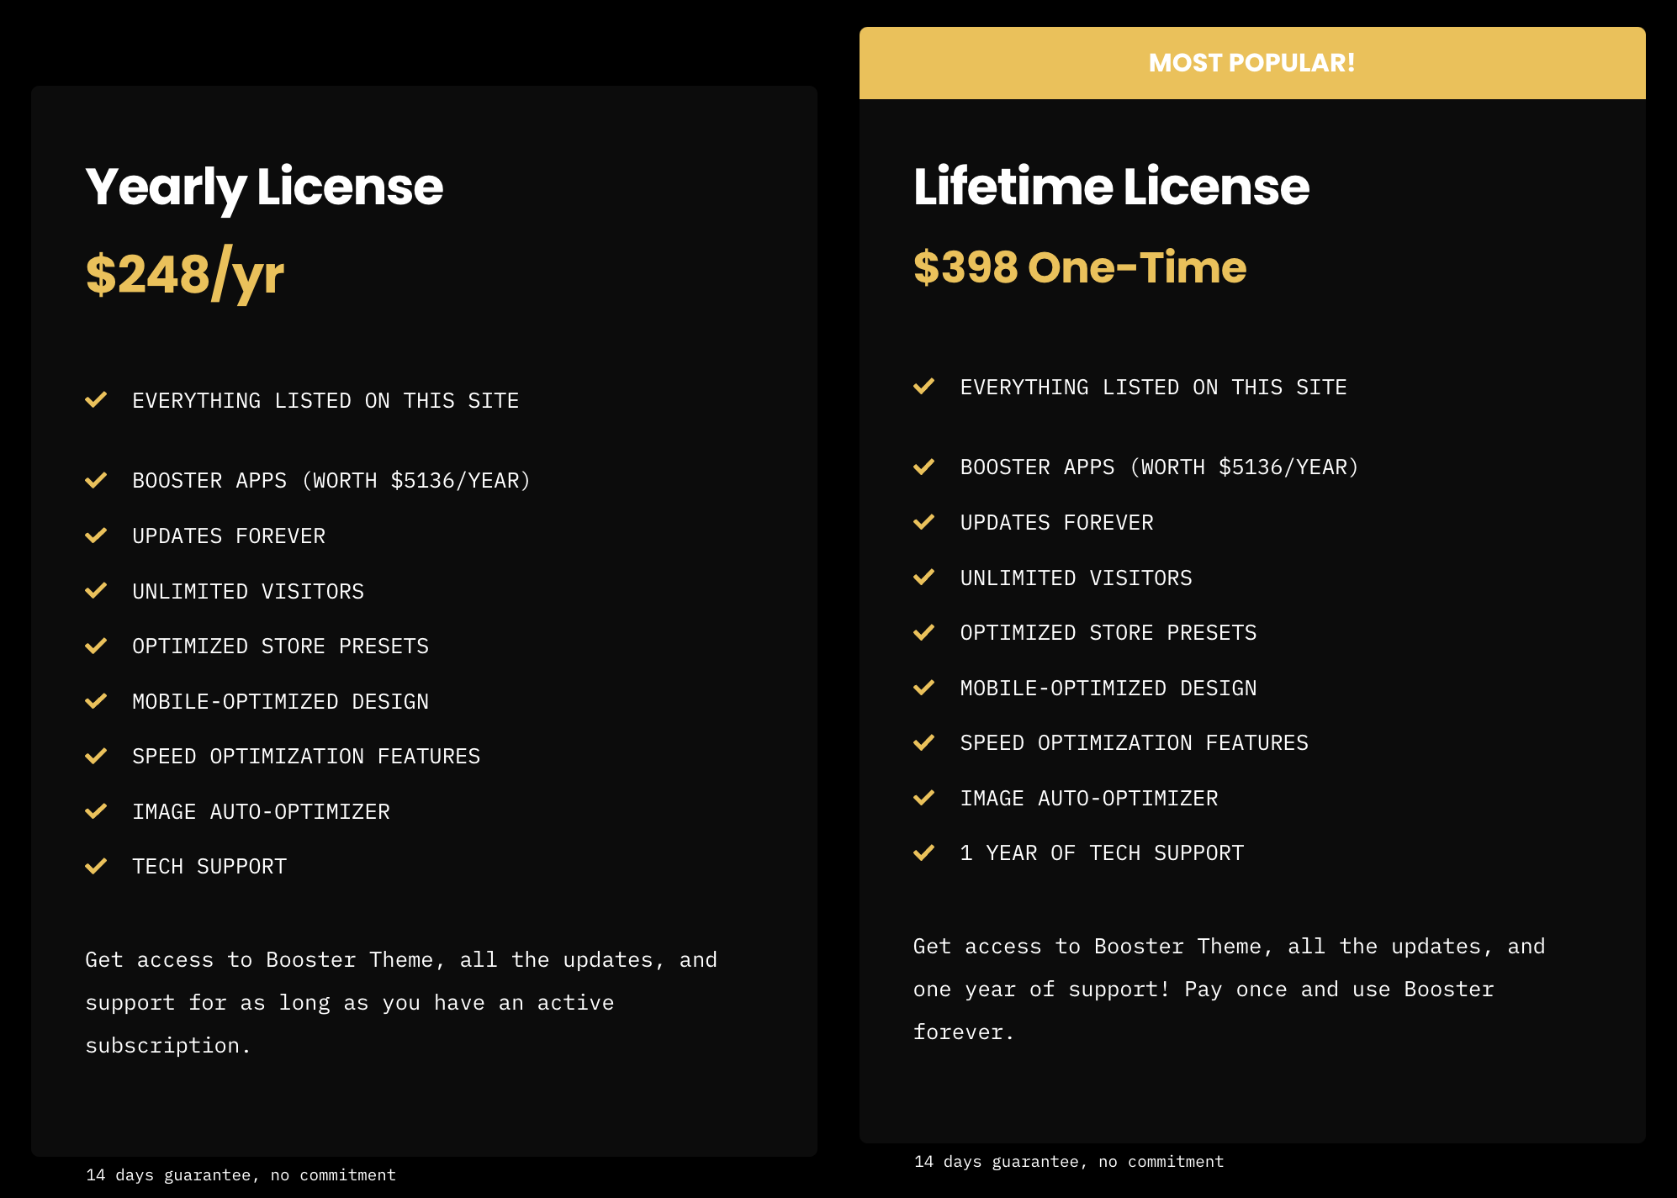Click the '1 YEAR OF TECH SUPPORT' text

click(x=1102, y=853)
